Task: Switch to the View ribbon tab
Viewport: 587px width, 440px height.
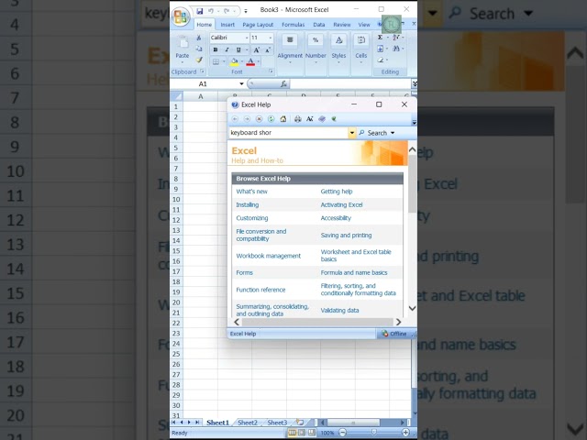Action: pos(364,25)
